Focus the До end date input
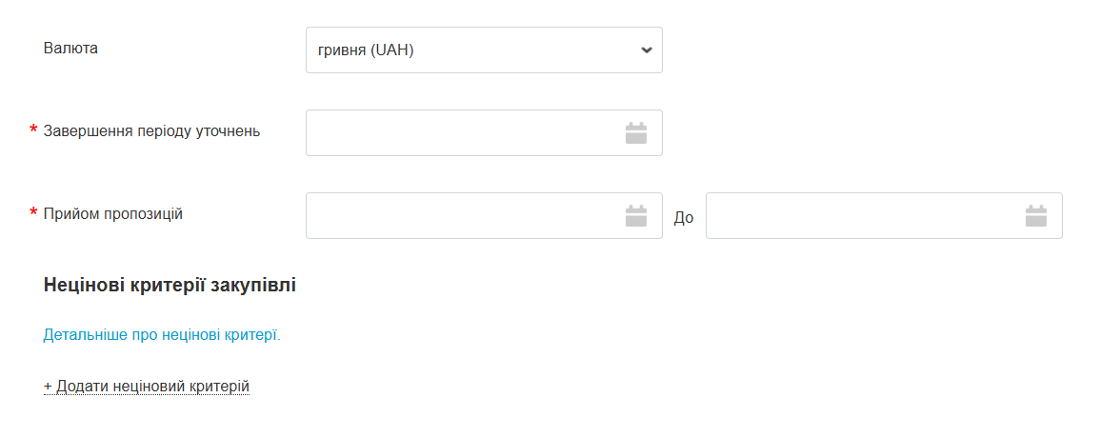This screenshot has height=438, width=1120. [862, 216]
